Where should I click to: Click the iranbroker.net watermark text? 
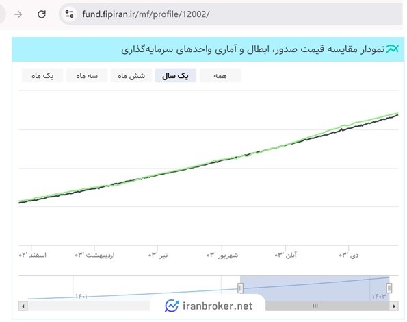coord(218,306)
